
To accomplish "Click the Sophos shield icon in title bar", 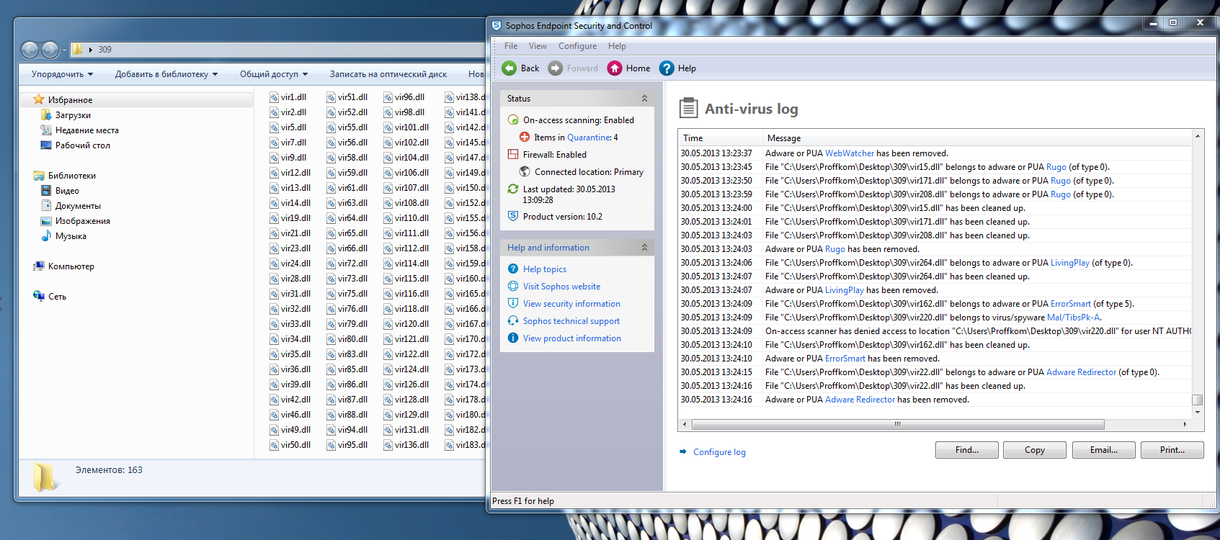I will click(496, 25).
